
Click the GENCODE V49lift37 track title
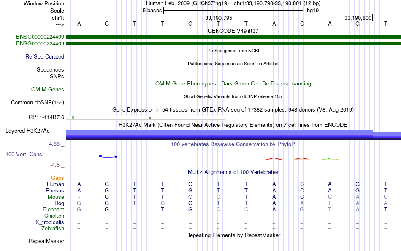[233, 31]
